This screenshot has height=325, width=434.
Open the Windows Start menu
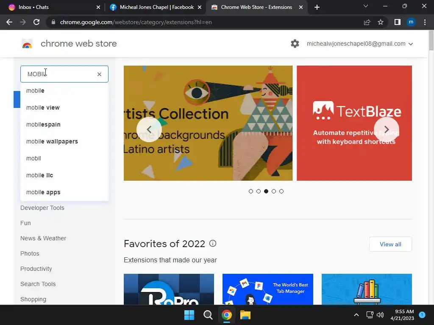point(189,315)
